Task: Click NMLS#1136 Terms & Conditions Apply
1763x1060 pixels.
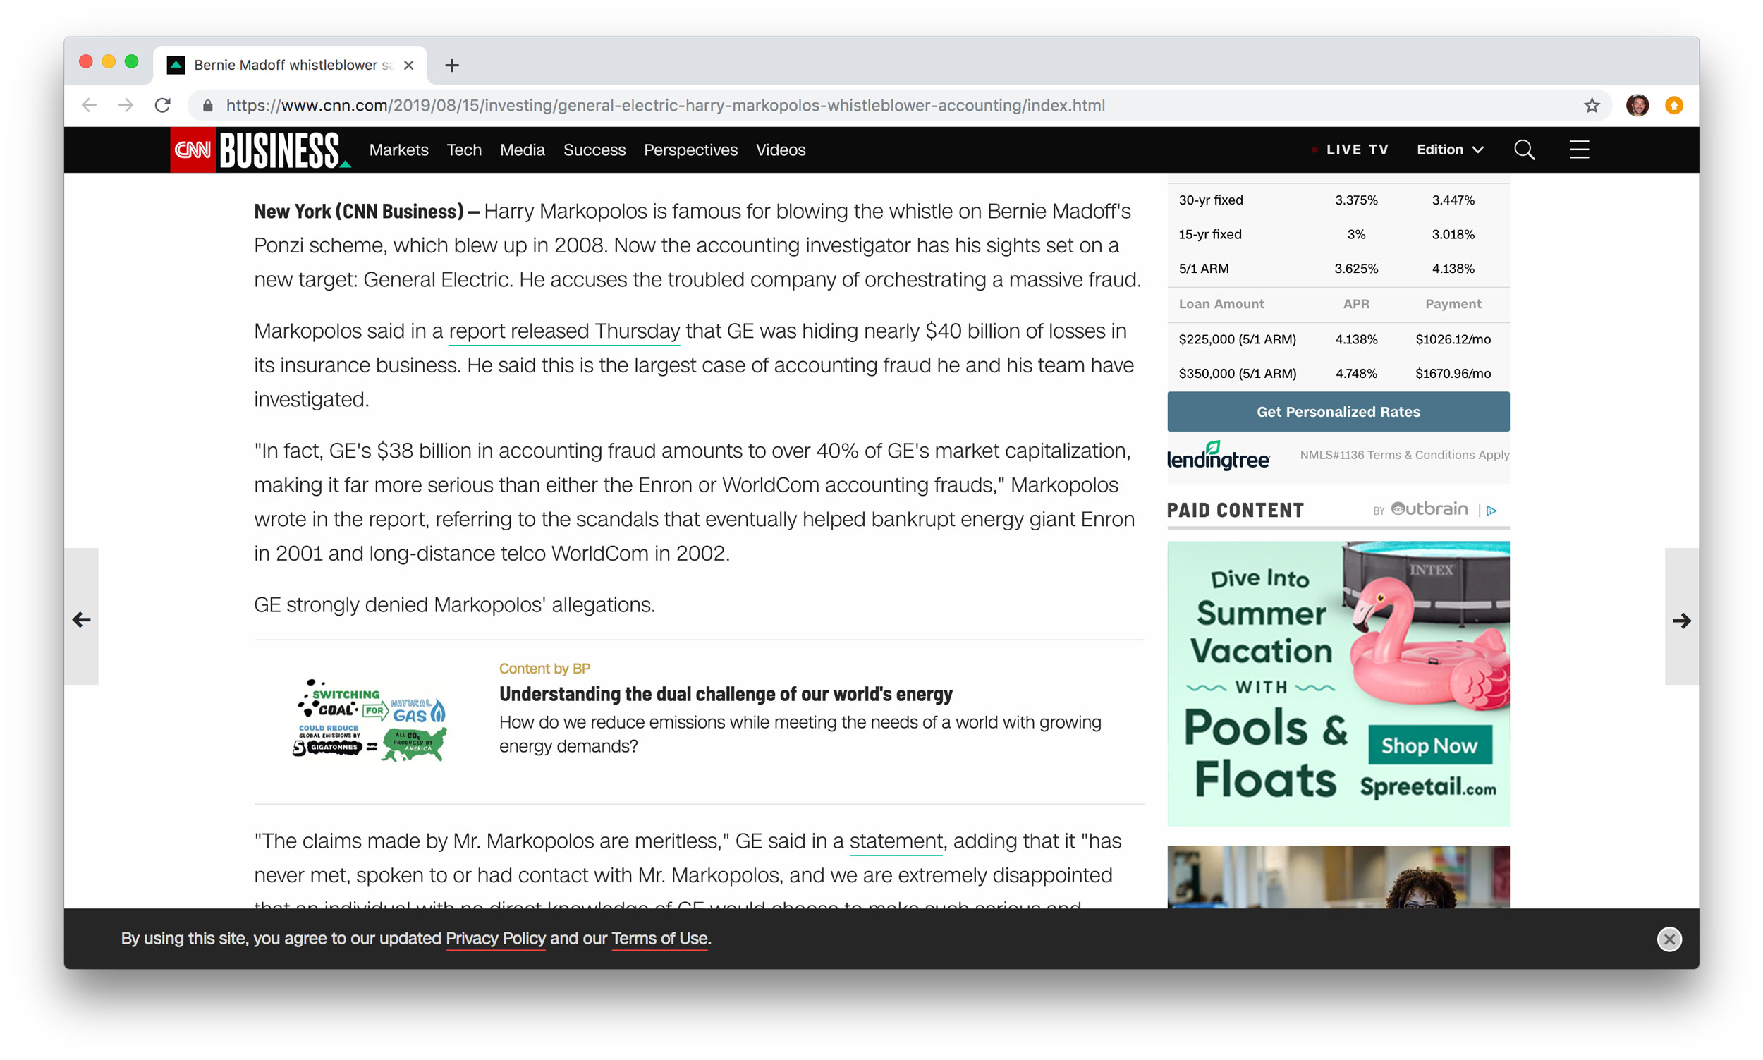Action: (x=1404, y=455)
